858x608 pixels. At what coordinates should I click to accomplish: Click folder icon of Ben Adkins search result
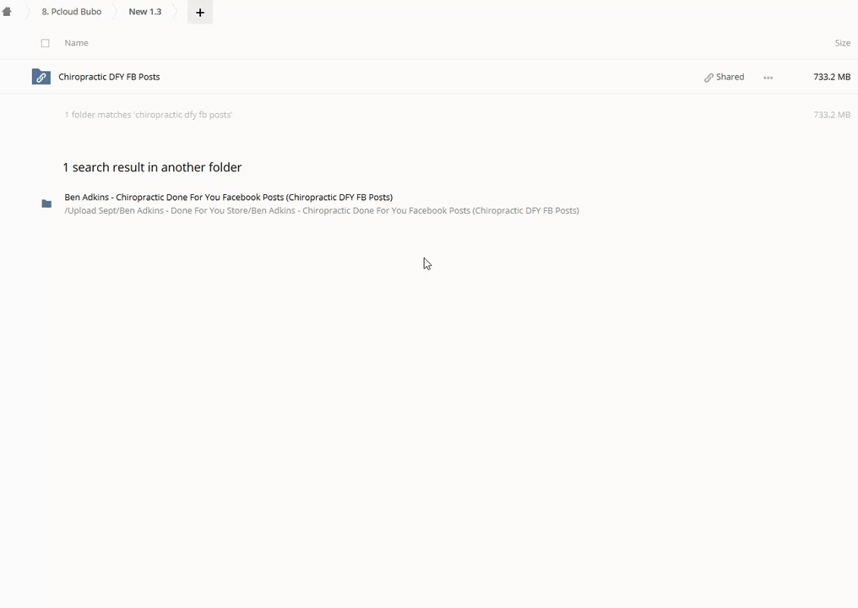(x=46, y=204)
